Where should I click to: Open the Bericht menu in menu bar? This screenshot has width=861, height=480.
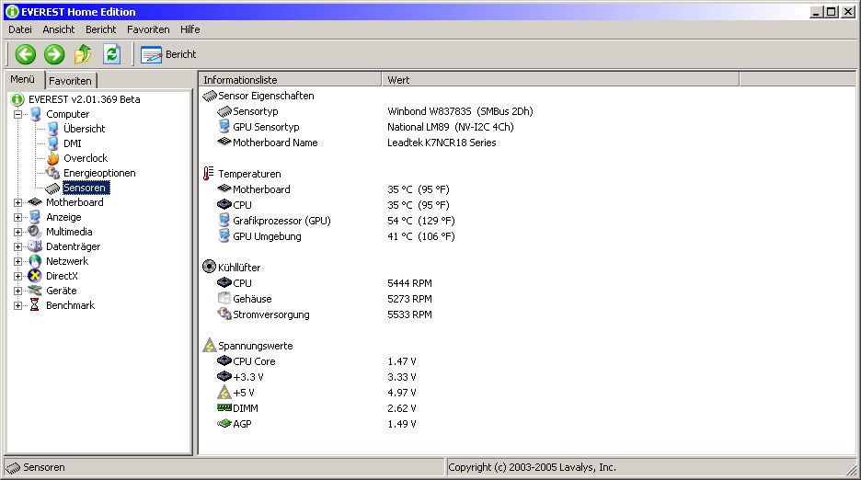[100, 29]
